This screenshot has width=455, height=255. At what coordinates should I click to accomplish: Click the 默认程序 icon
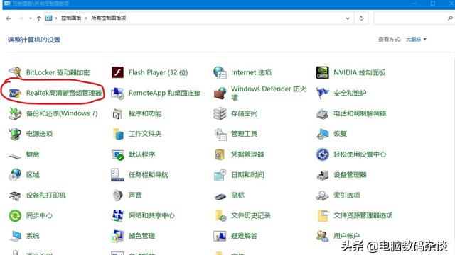coord(117,154)
